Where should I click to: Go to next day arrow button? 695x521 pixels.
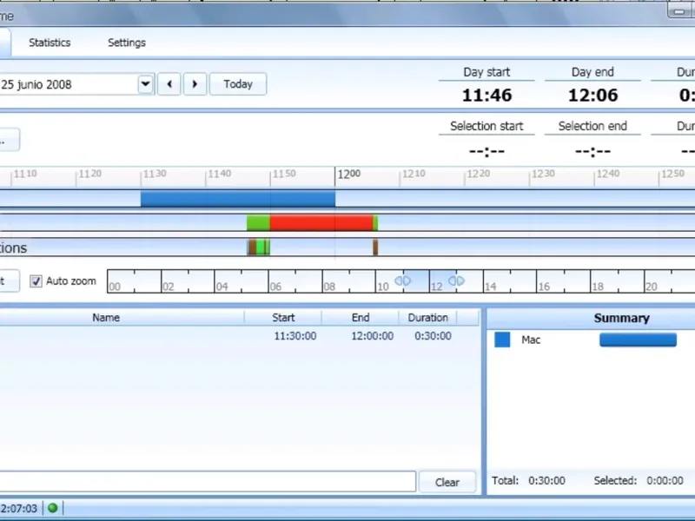pos(195,83)
